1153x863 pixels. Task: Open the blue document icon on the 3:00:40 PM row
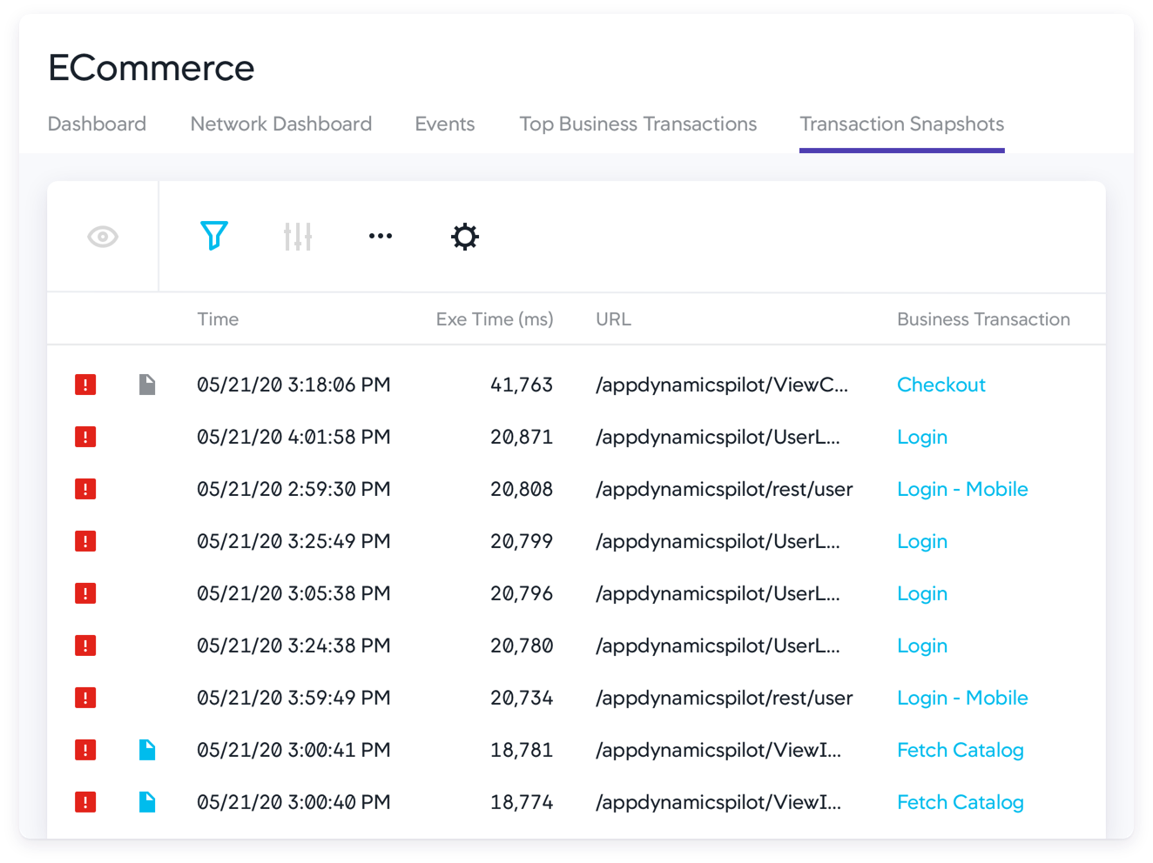coord(147,802)
